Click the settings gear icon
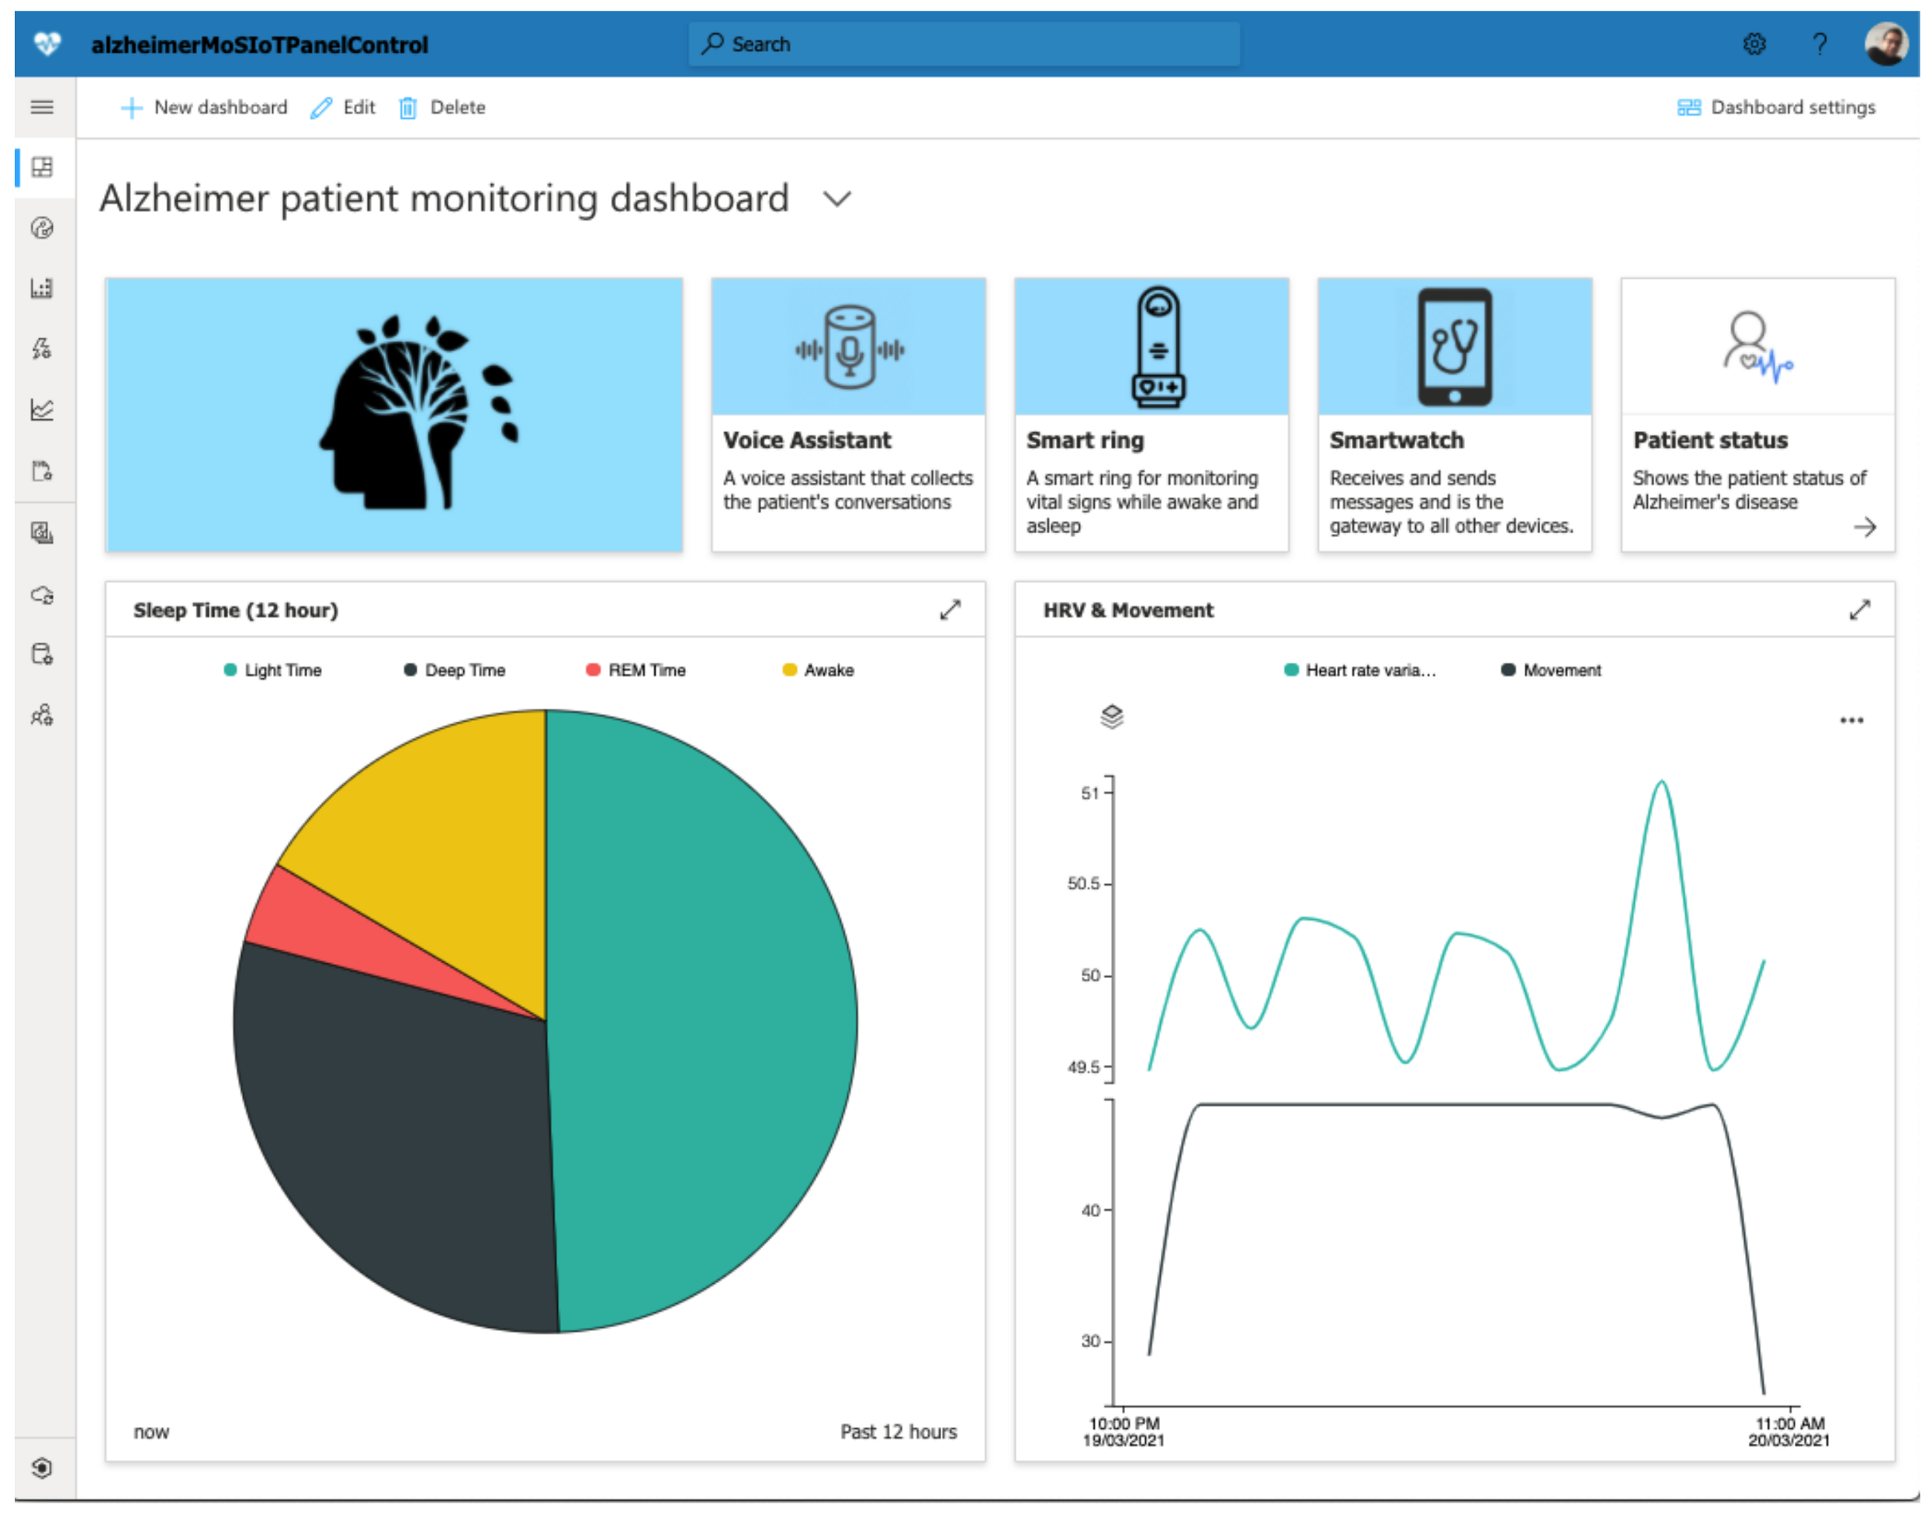 click(x=1754, y=44)
